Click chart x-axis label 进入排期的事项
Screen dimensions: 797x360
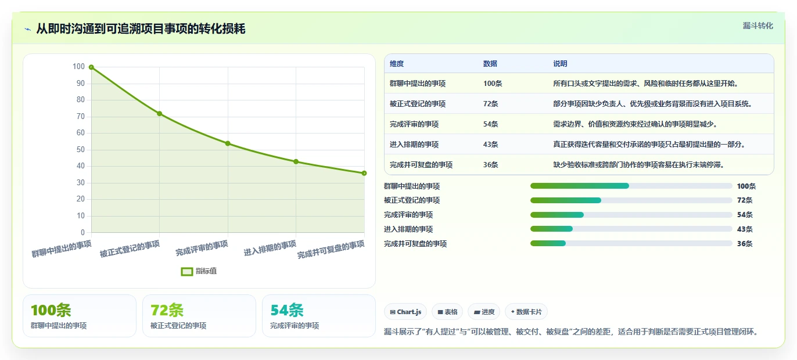(270, 249)
